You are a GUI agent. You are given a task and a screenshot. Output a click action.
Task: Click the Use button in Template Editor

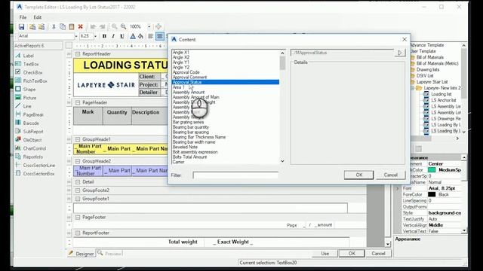tap(325, 254)
